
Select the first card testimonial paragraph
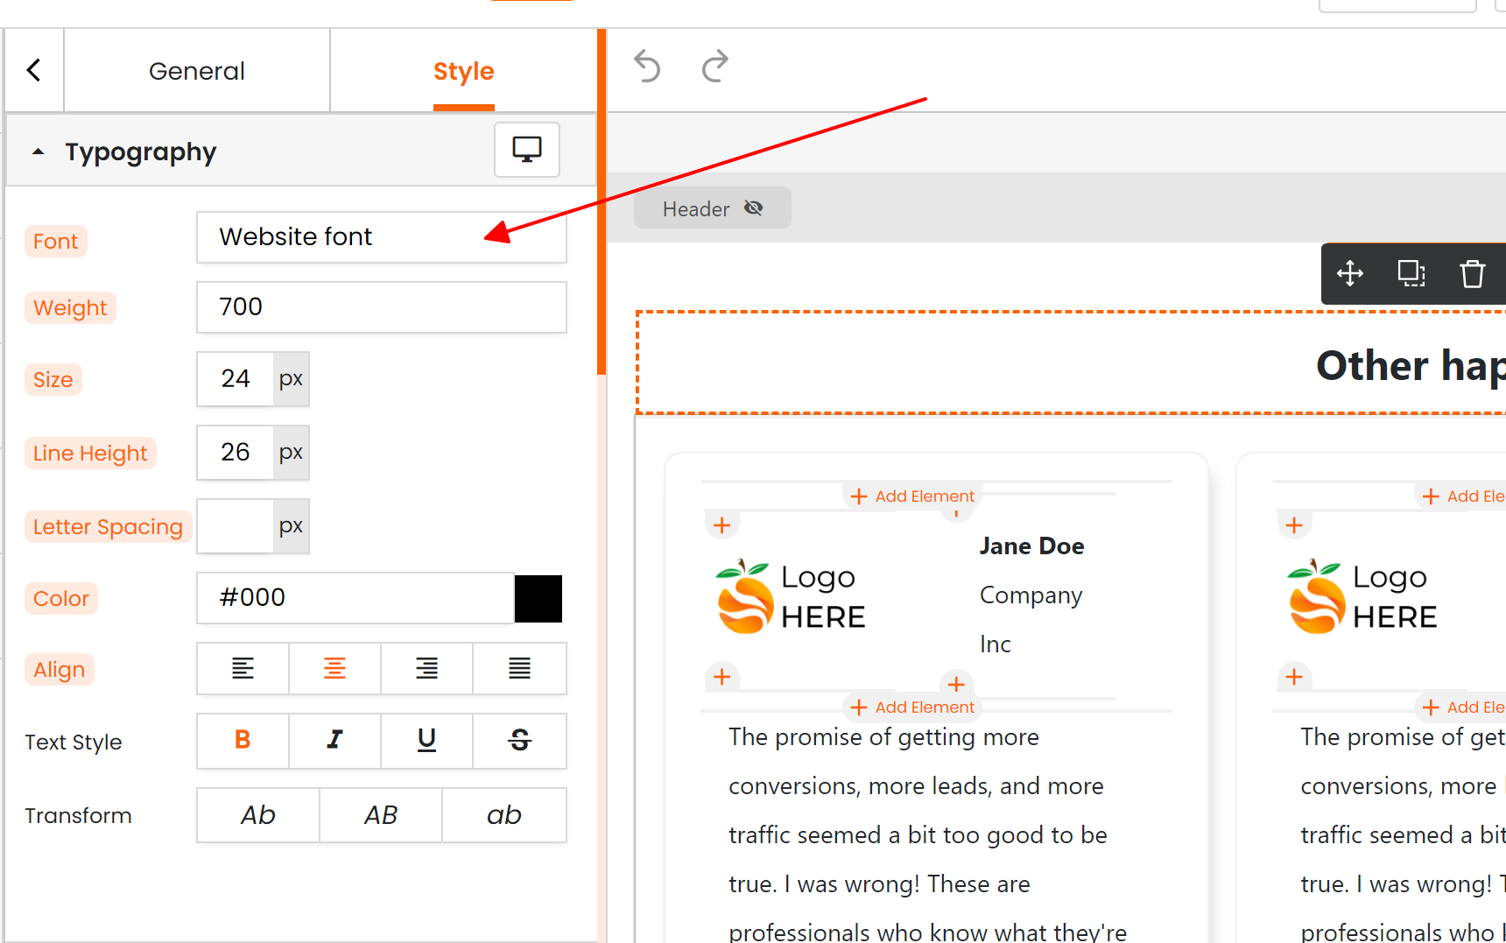tap(927, 834)
